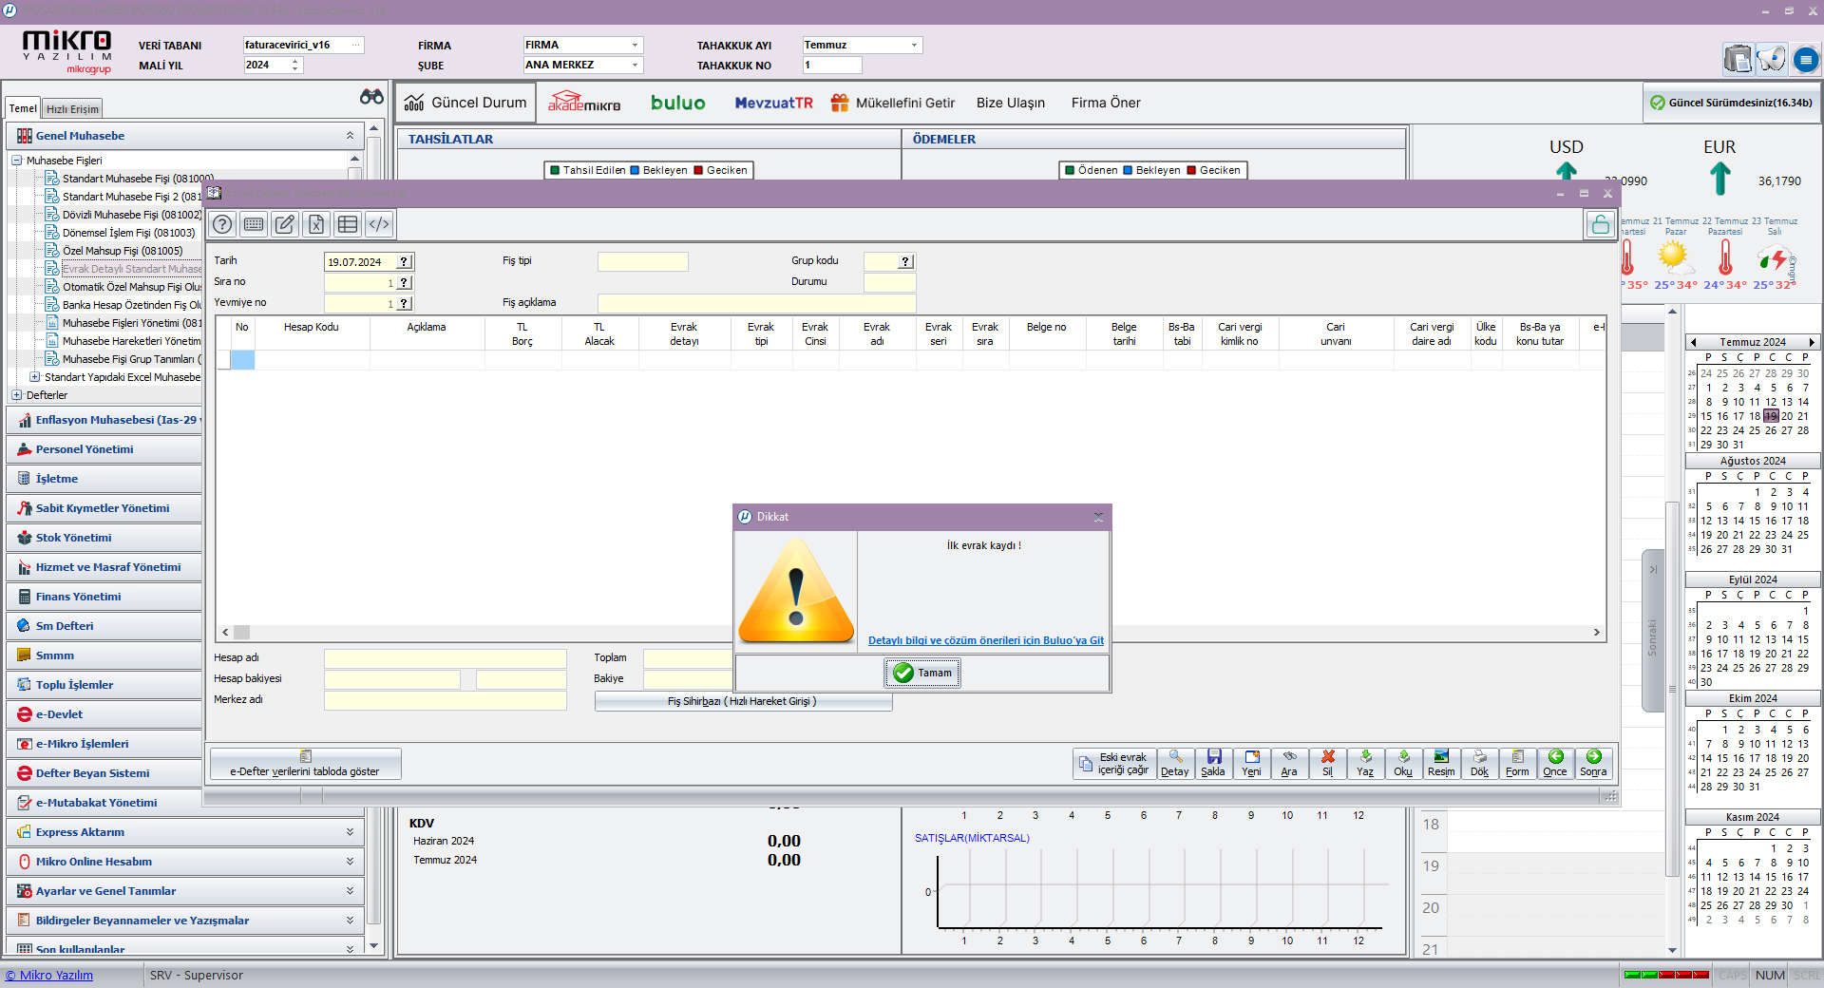Go to next record with Sonra arrow
The image size is (1824, 988).
pyautogui.click(x=1593, y=762)
